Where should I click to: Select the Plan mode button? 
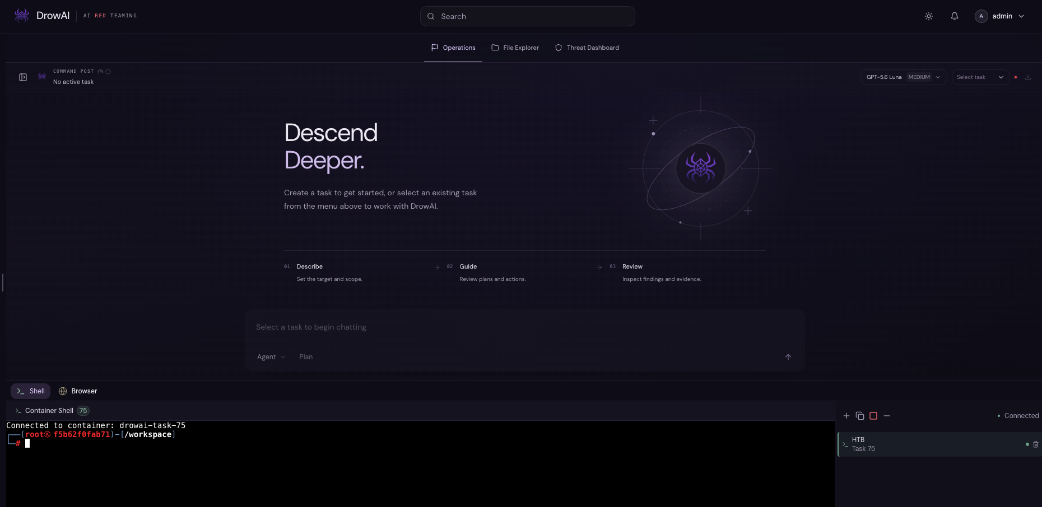click(306, 357)
